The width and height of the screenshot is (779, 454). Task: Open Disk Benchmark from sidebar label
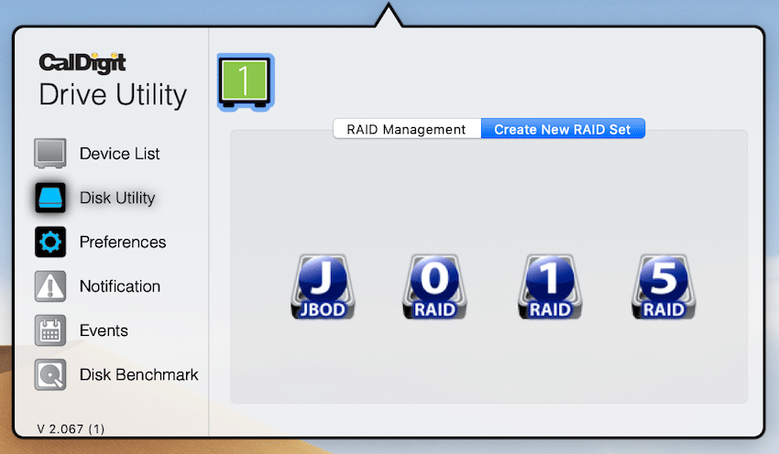pyautogui.click(x=138, y=374)
